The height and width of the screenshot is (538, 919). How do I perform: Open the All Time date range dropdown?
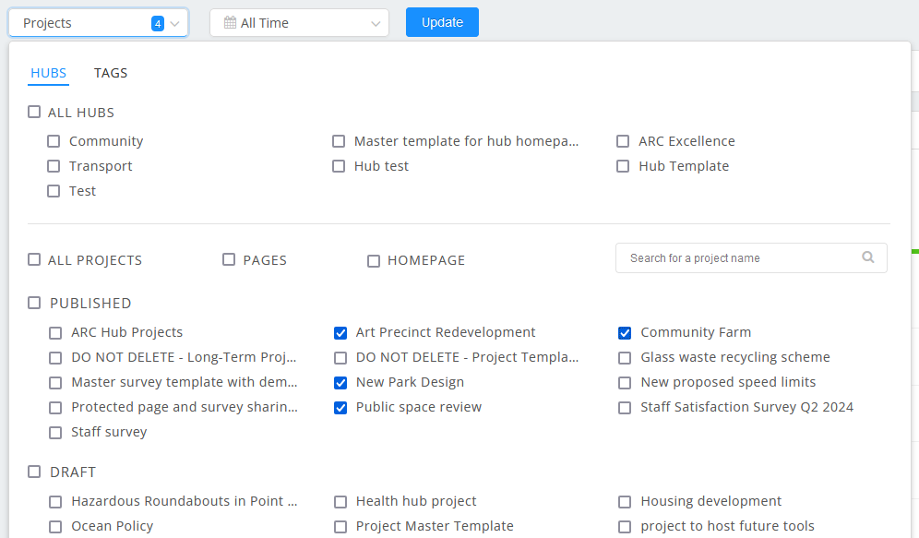pos(300,23)
